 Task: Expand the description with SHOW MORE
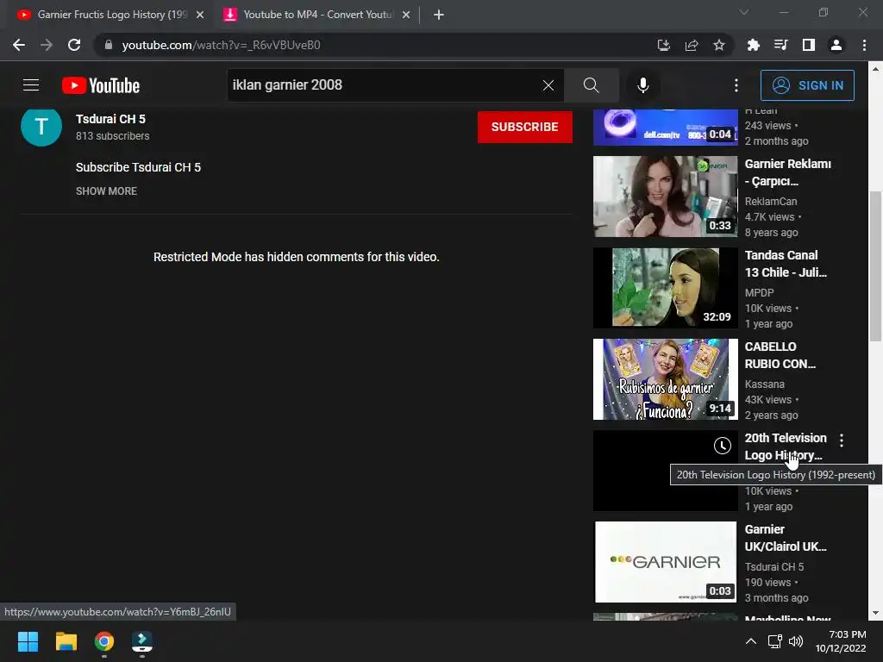[106, 190]
